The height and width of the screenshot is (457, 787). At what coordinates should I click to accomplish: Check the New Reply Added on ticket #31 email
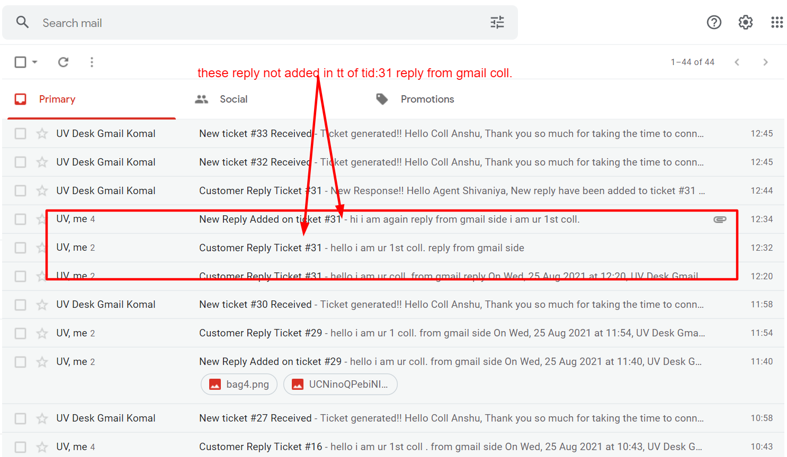20,219
